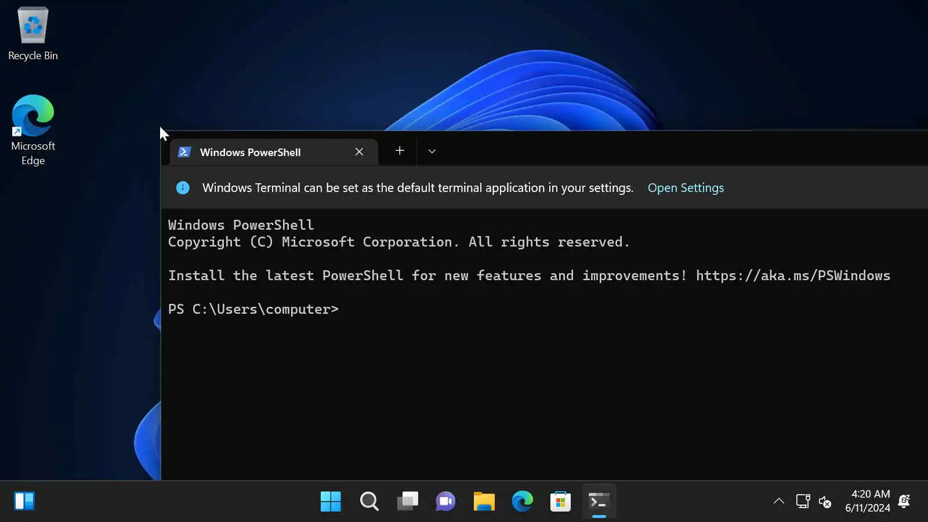Viewport: 928px width, 522px height.
Task: Click the PS C:\Users\computer> prompt line
Action: tap(253, 309)
